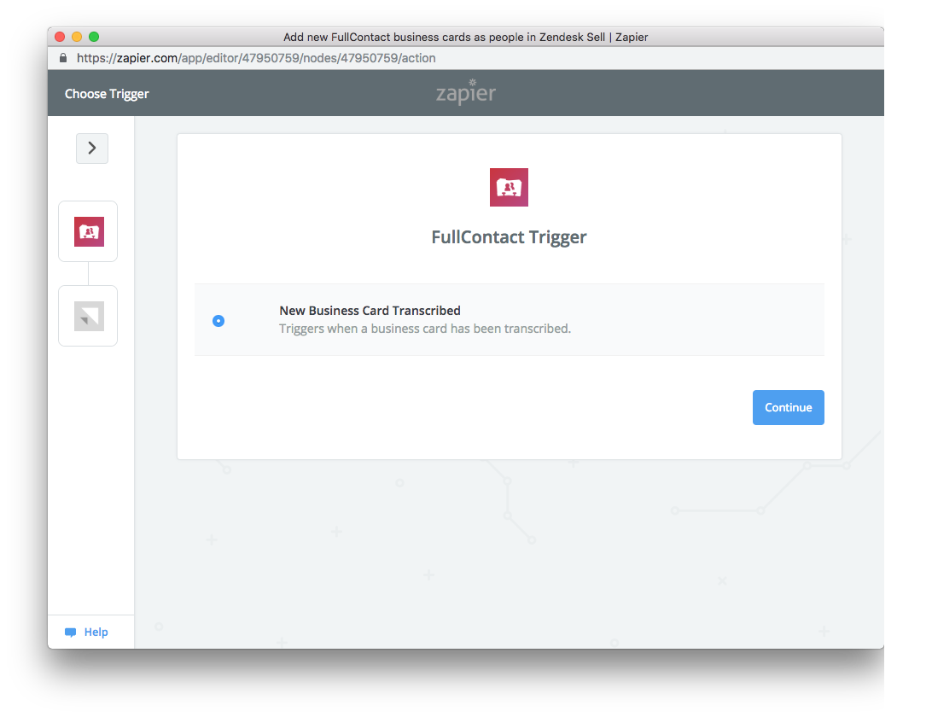Click the New Business Card Transcribed title
Screen dimensions: 932x717
370,311
